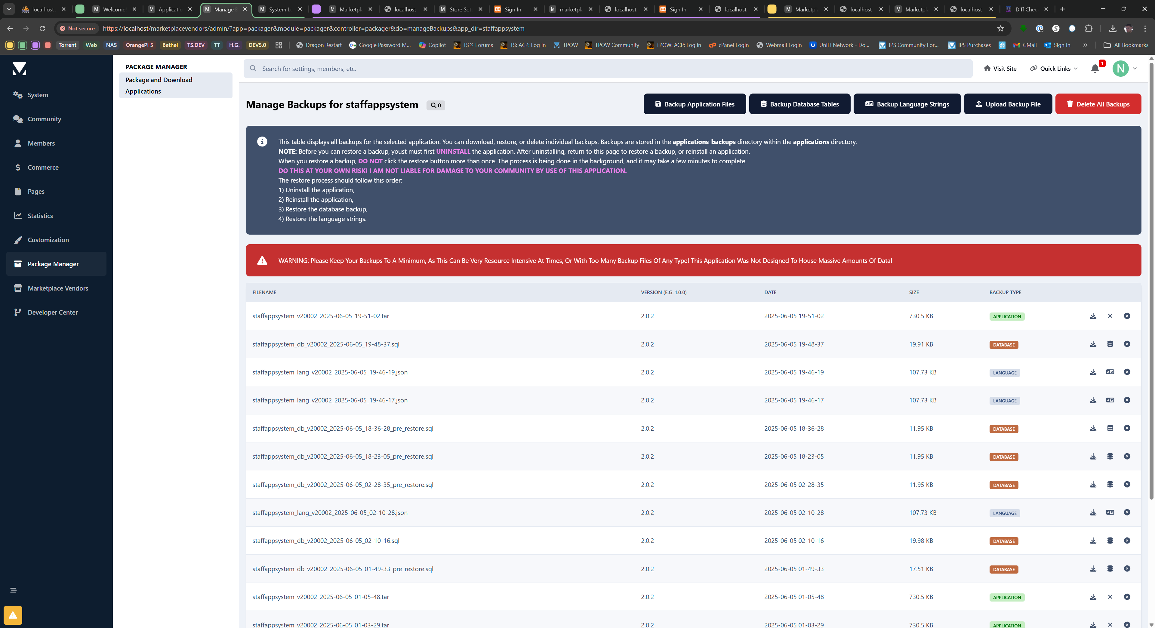The height and width of the screenshot is (628, 1155).
Task: Click the Backup Type column header
Action: pos(1005,292)
